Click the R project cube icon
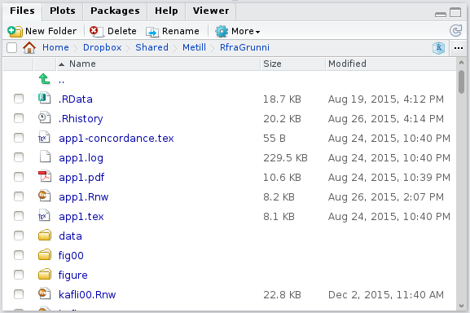The width and height of the screenshot is (470, 313). click(x=438, y=48)
